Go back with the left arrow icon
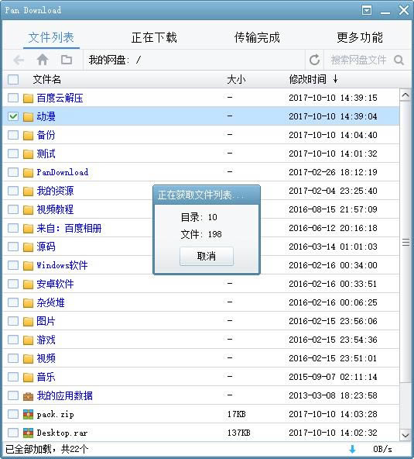The height and width of the screenshot is (459, 414). pos(19,60)
